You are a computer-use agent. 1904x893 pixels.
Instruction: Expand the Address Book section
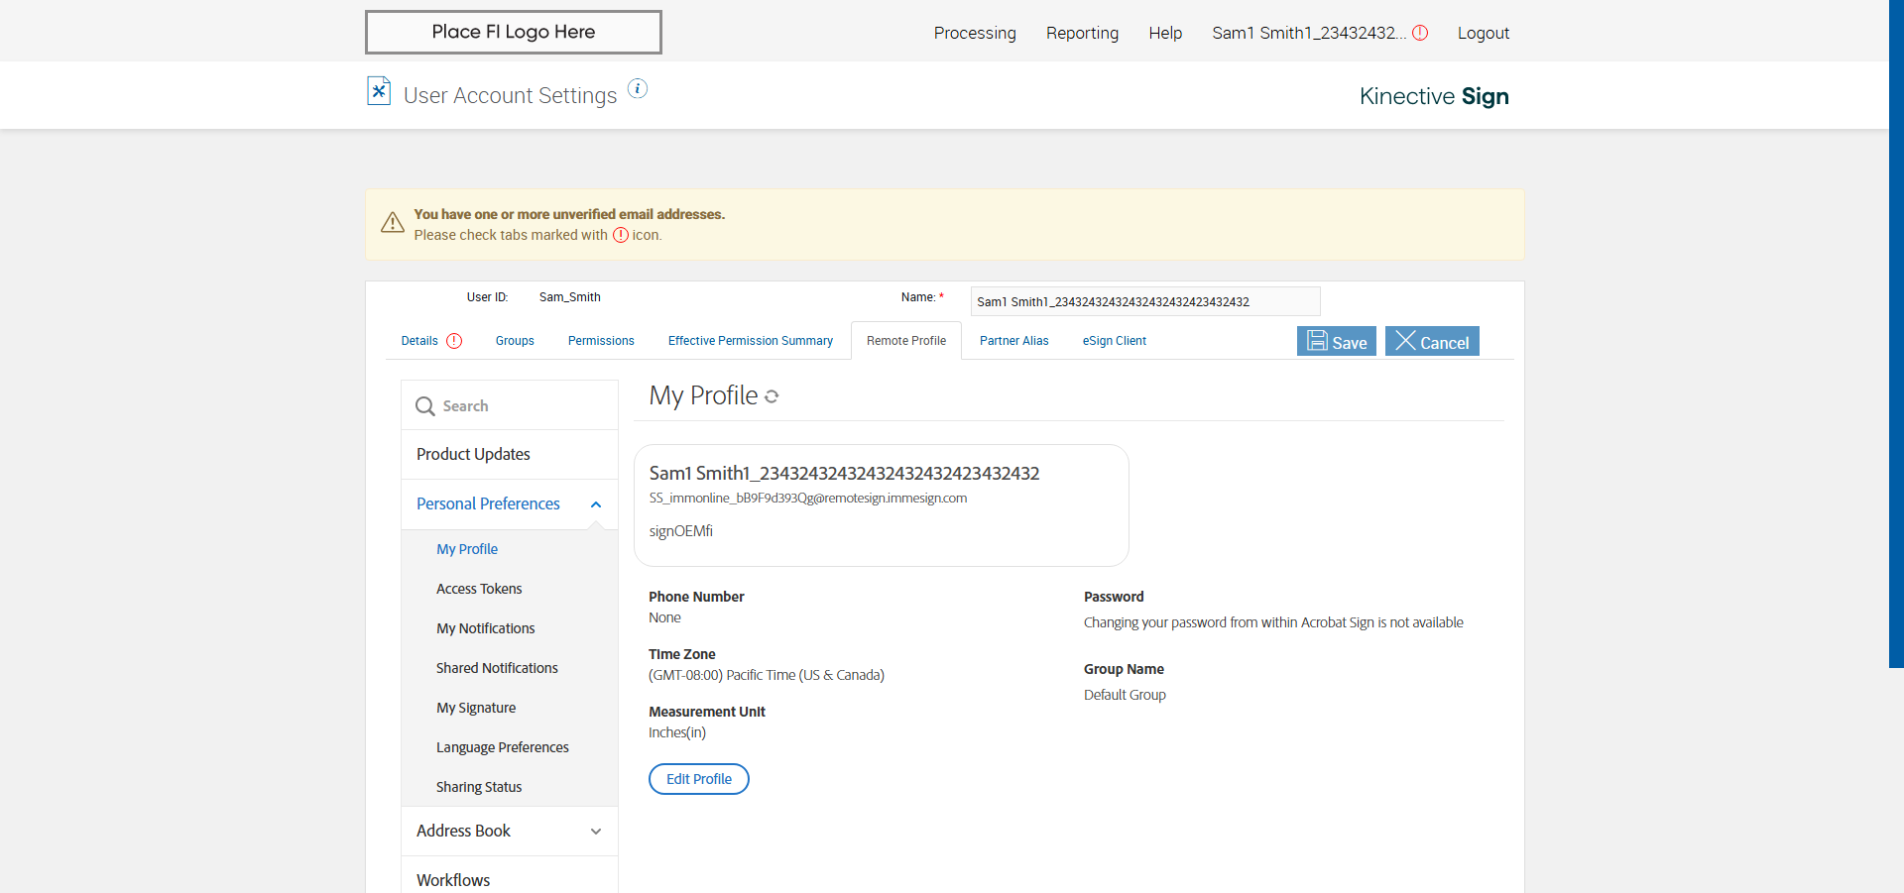596,832
